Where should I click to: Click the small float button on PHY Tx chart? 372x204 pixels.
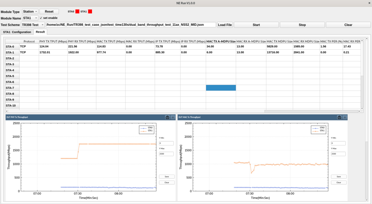[173, 117]
